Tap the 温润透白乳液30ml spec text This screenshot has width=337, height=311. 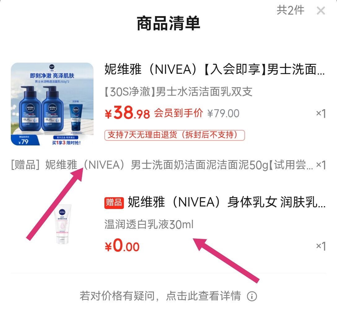click(x=149, y=224)
